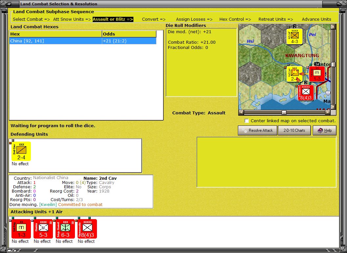
Task: Click minimap scroll up arrow
Action: point(333,27)
